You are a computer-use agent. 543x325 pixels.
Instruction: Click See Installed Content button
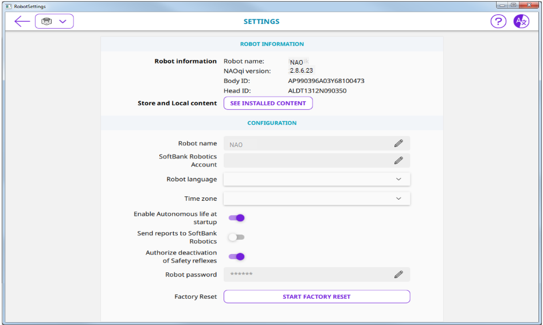(268, 104)
